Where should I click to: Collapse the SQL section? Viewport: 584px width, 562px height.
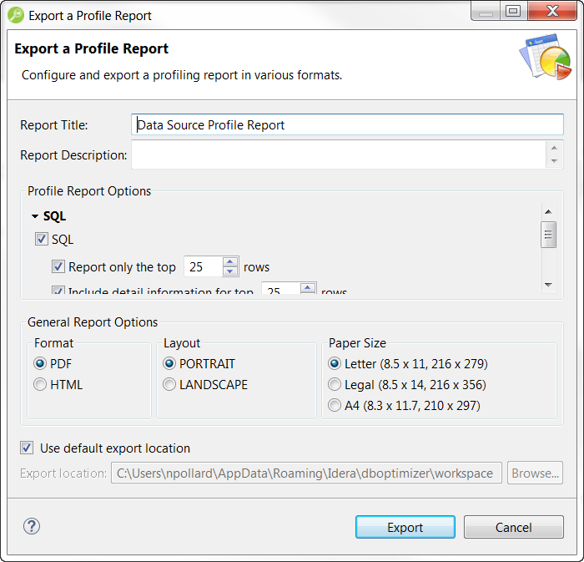click(35, 216)
